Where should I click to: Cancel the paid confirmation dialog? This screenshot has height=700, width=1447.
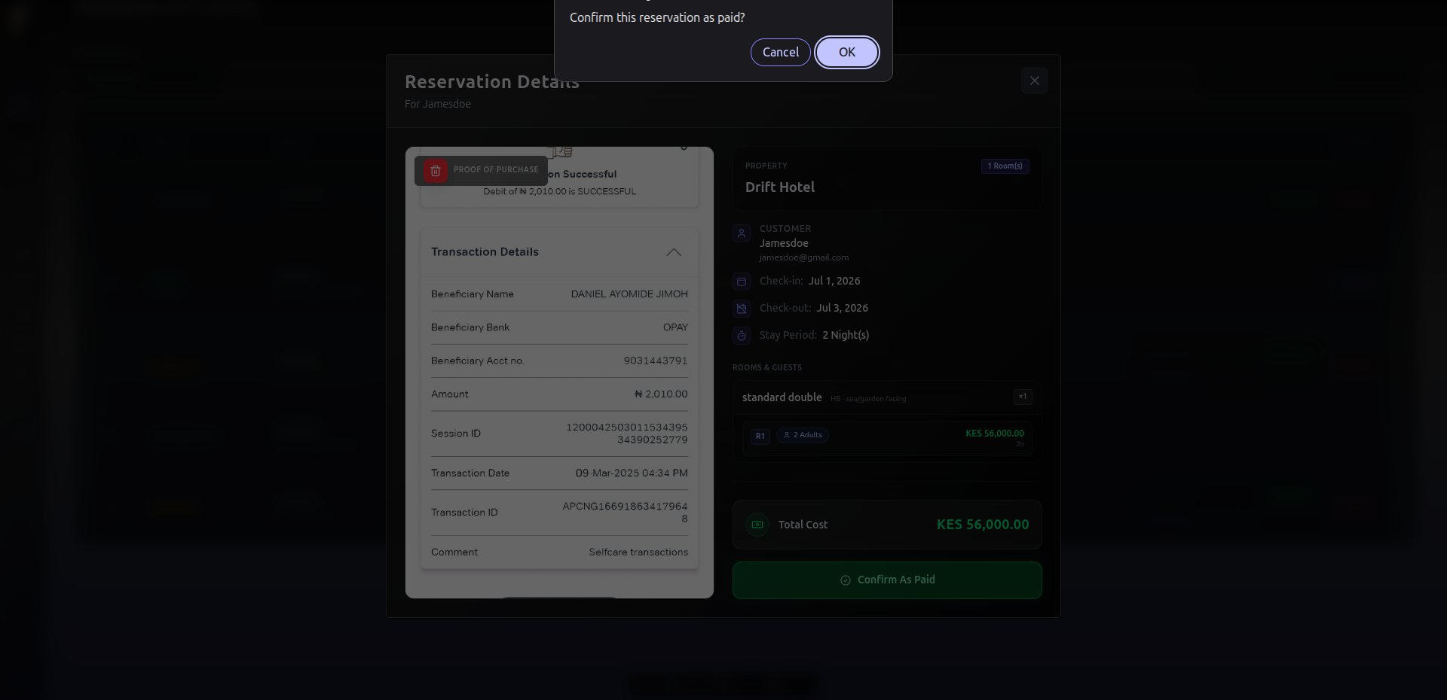click(x=780, y=52)
